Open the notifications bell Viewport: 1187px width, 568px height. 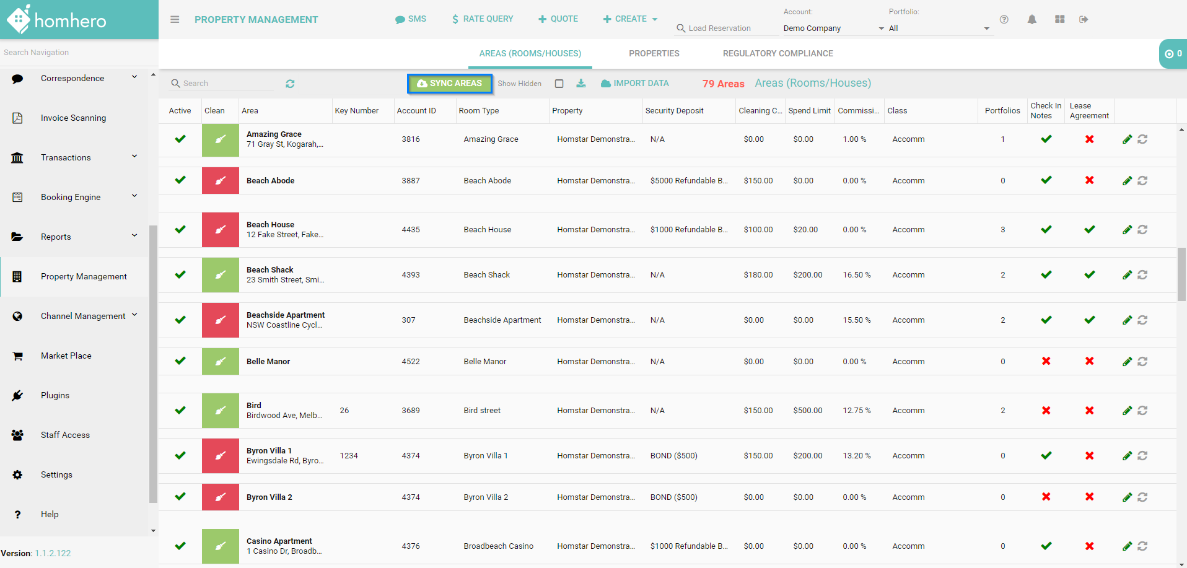tap(1032, 20)
